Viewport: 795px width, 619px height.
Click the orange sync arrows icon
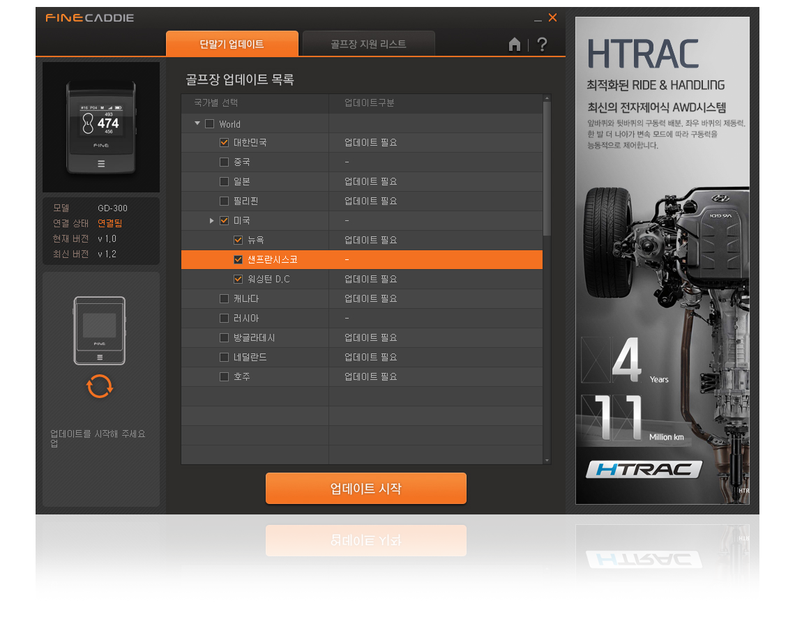click(x=99, y=386)
